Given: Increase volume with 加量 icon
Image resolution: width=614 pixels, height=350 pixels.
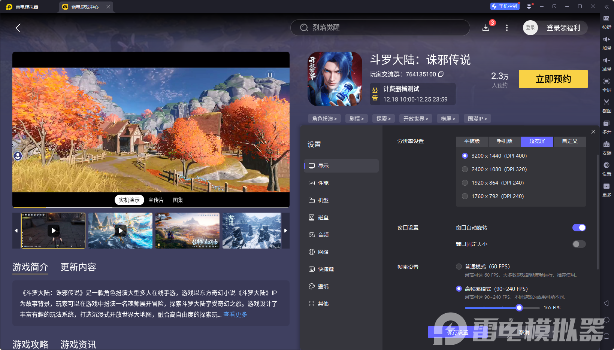Looking at the screenshot, I should [x=607, y=43].
